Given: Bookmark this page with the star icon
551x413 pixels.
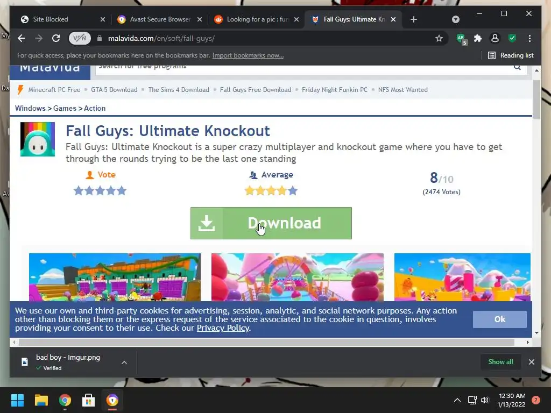Looking at the screenshot, I should click(x=439, y=38).
